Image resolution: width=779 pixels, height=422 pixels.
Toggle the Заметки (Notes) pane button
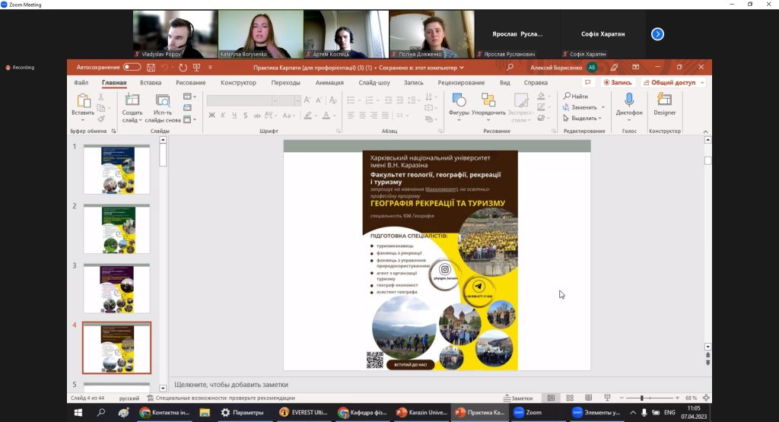click(517, 398)
